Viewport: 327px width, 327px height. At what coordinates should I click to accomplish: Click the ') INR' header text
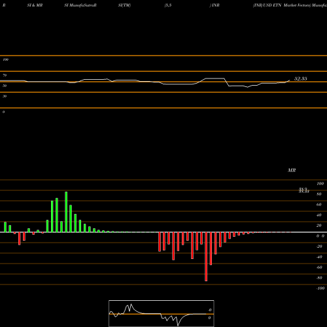point(215,5)
